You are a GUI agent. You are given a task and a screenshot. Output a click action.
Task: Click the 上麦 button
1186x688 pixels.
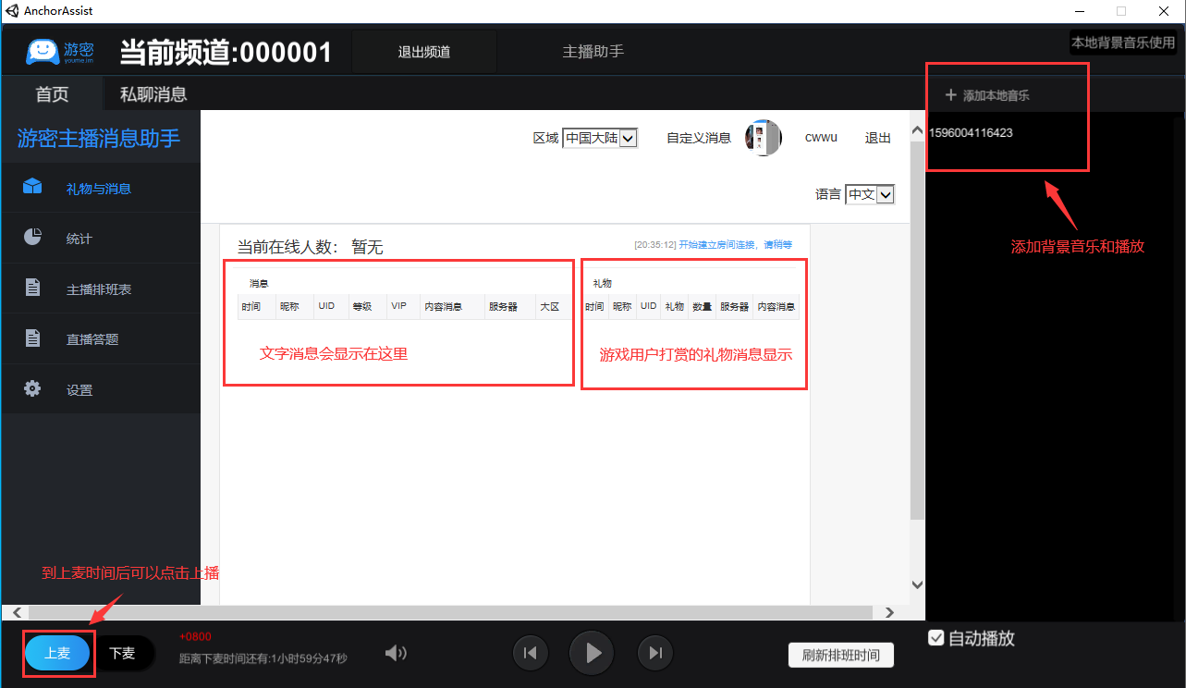coord(57,653)
